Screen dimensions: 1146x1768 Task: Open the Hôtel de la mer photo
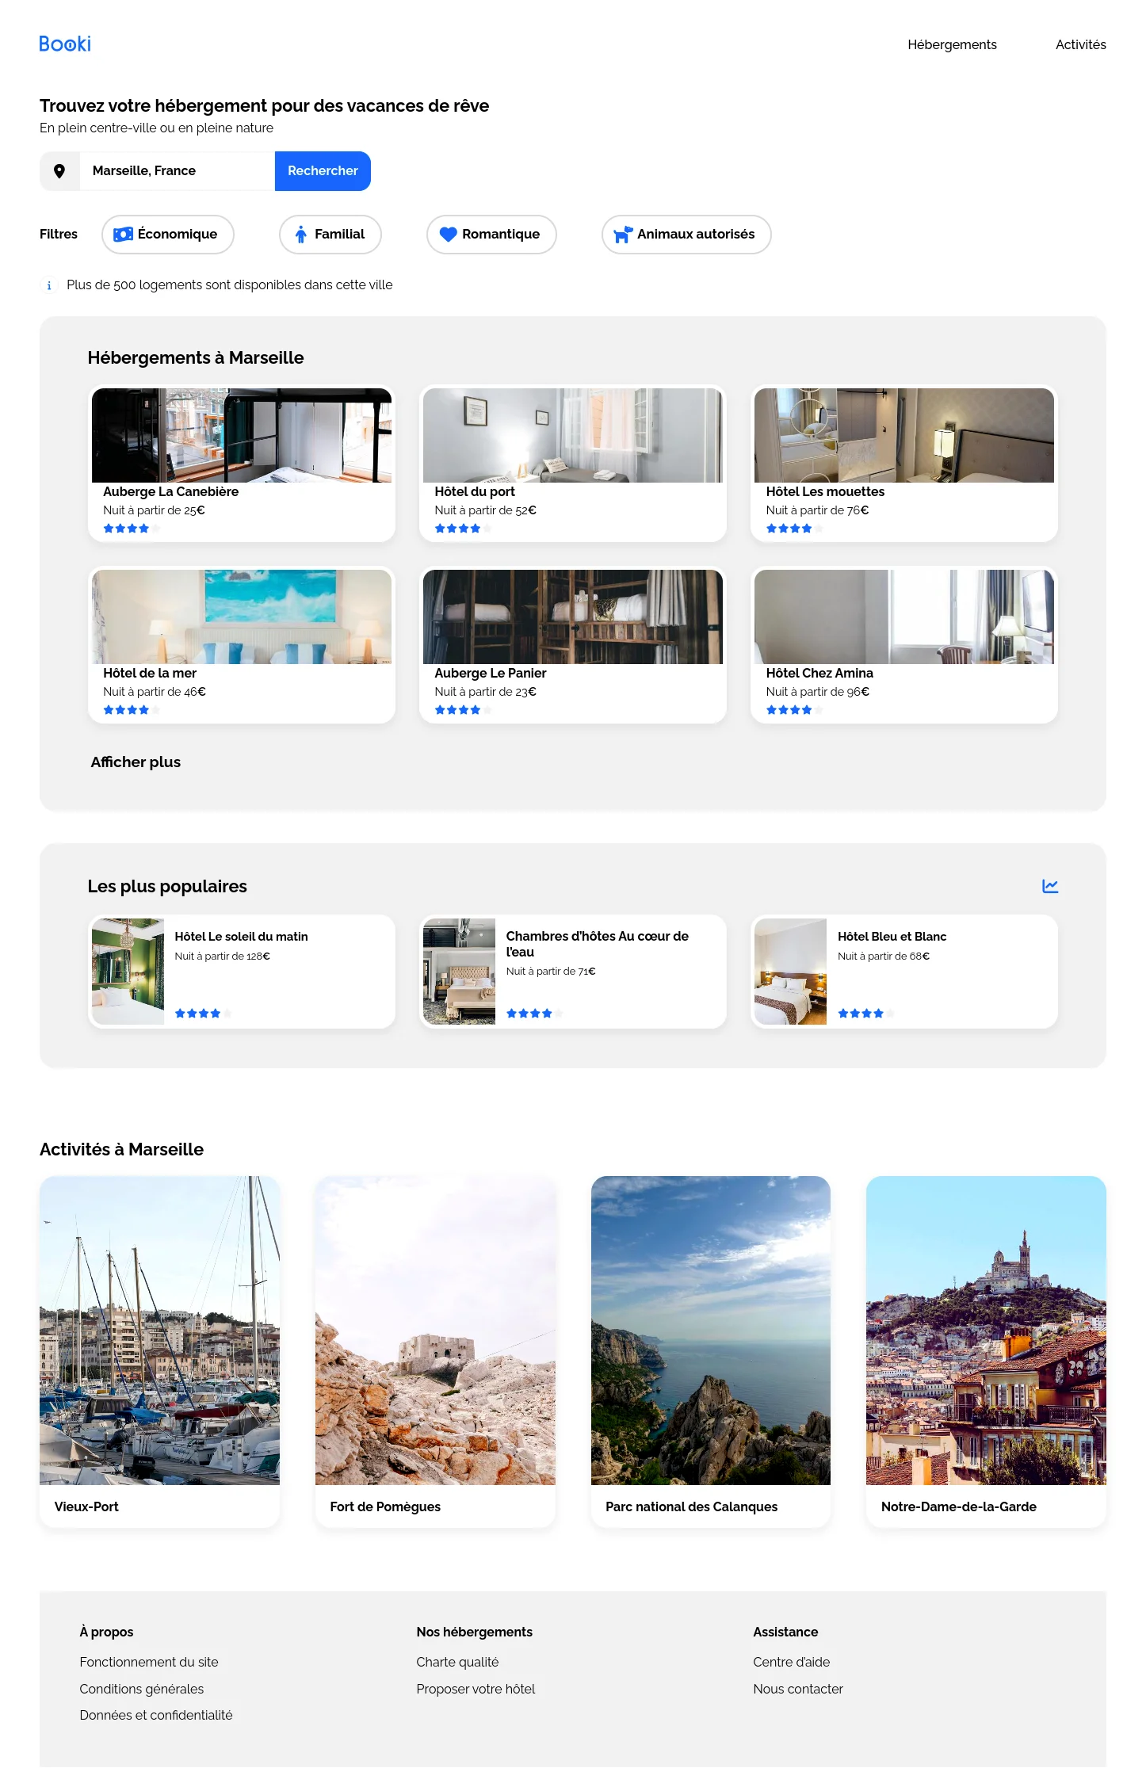[x=242, y=617]
